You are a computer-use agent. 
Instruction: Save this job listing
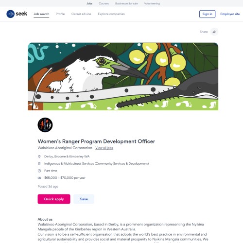(84, 199)
